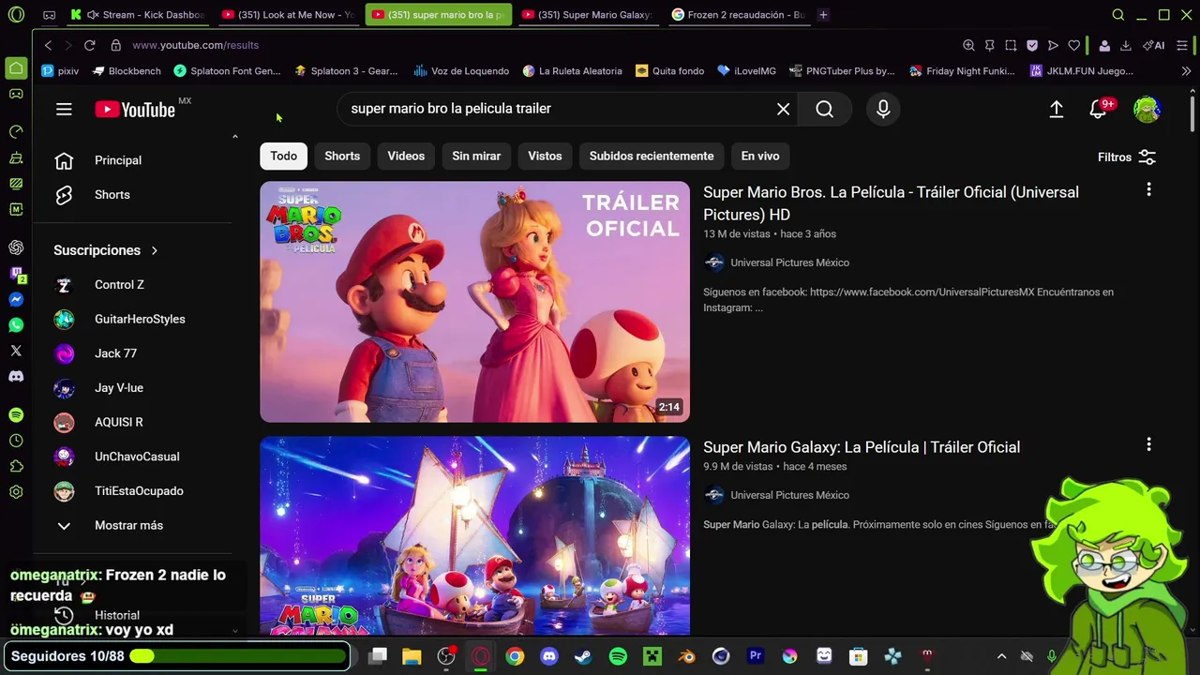Screen dimensions: 1200x675
Task: Open the ad blocker shield icon
Action: click(1032, 45)
